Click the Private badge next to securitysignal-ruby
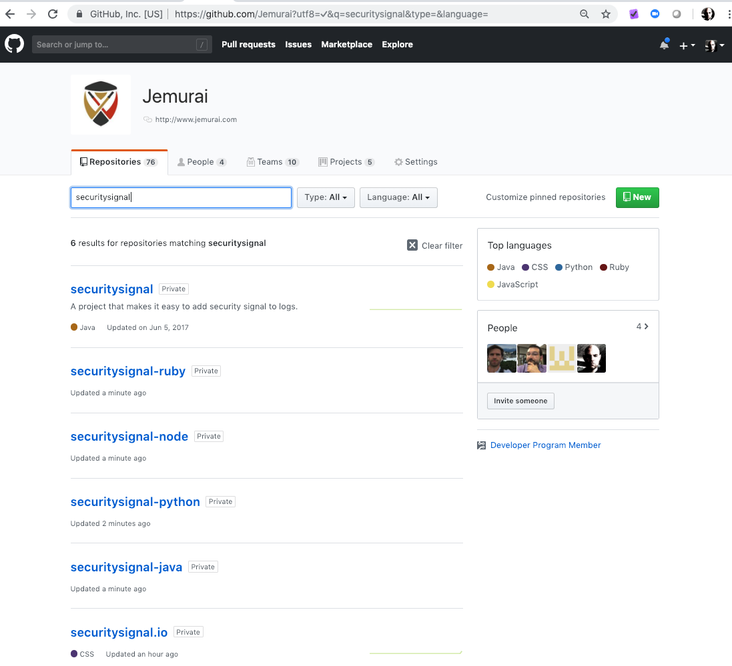The height and width of the screenshot is (666, 732). click(206, 371)
